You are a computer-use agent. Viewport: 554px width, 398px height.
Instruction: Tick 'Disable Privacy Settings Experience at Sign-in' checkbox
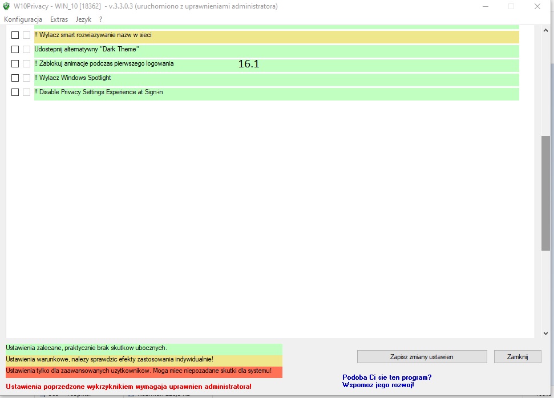click(x=15, y=93)
